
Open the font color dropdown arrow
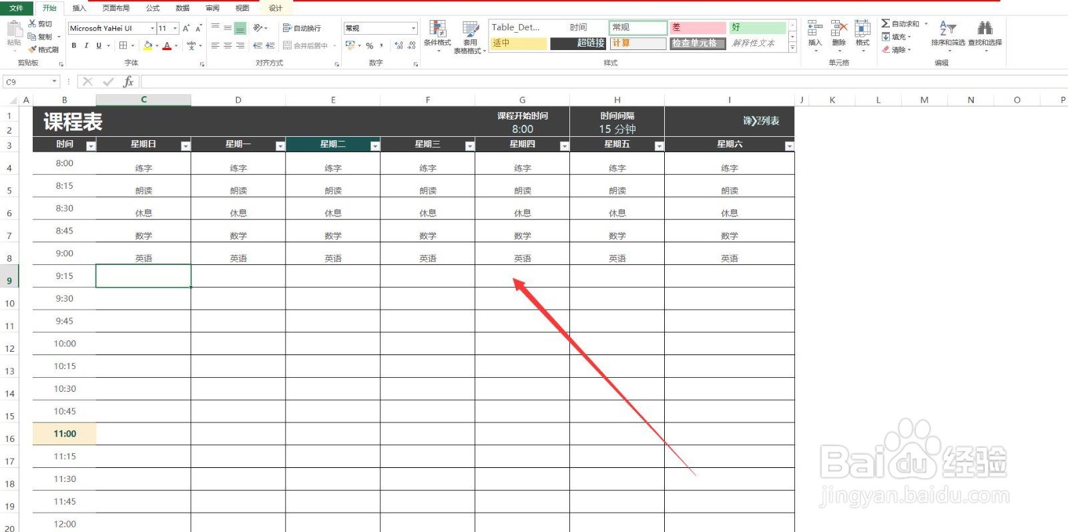click(x=176, y=46)
